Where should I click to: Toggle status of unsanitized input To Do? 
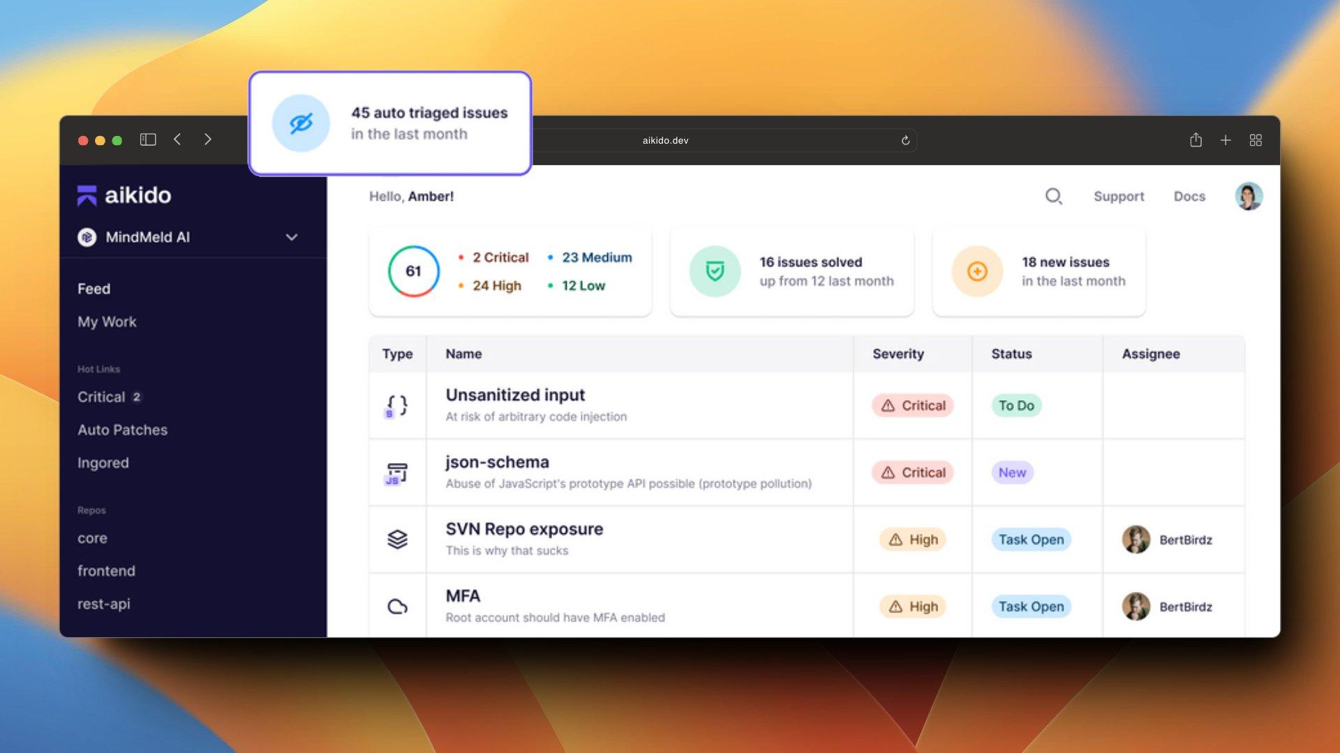click(x=1015, y=404)
